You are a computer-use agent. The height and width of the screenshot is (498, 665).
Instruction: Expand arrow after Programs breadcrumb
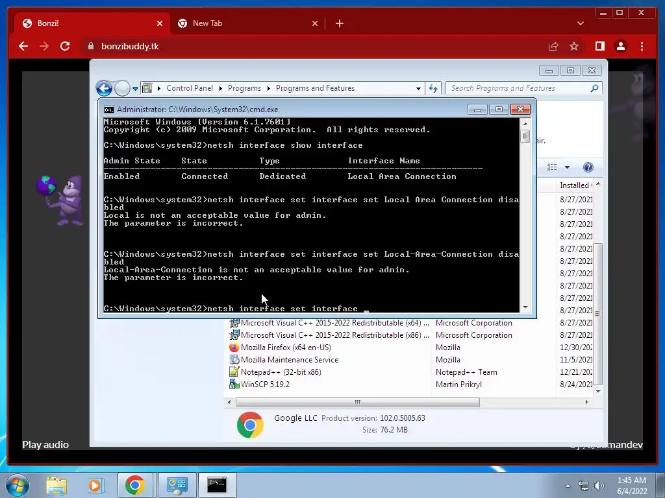[268, 88]
